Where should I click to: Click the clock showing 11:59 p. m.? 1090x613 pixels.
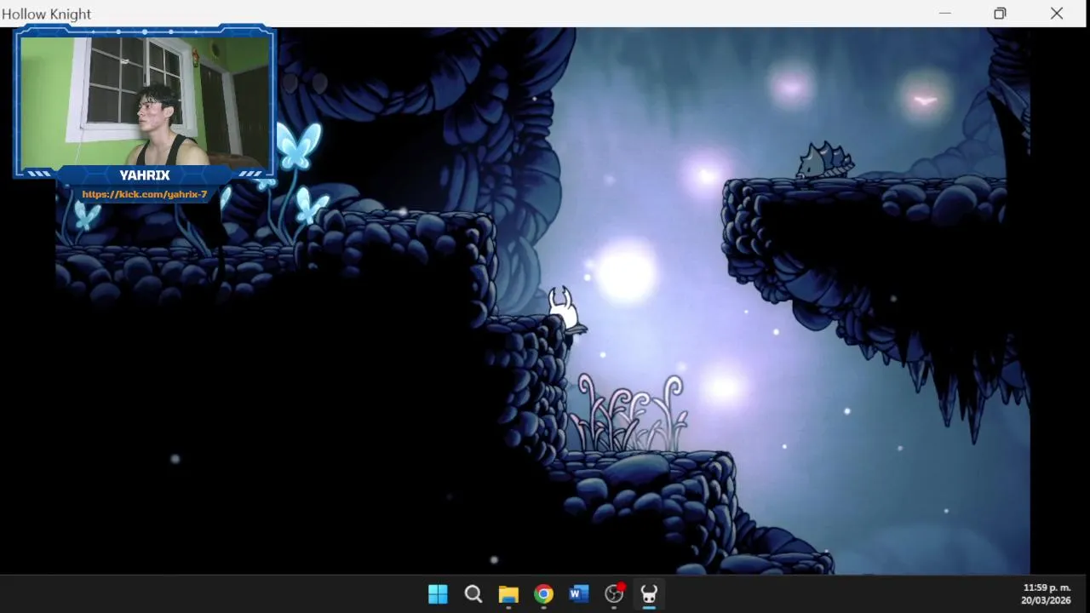point(1047,587)
